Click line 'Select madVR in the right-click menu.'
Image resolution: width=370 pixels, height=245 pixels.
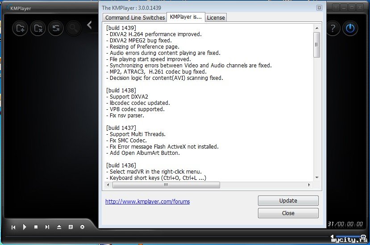click(x=154, y=172)
